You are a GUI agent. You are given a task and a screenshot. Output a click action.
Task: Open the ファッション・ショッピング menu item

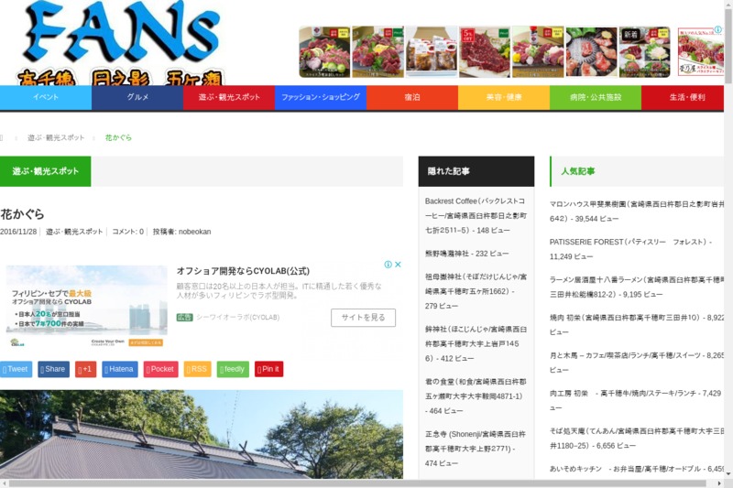tap(321, 97)
